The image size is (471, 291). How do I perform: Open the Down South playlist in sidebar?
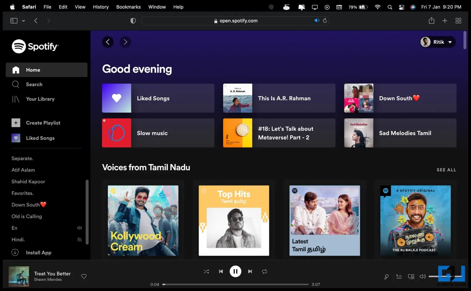pos(29,205)
